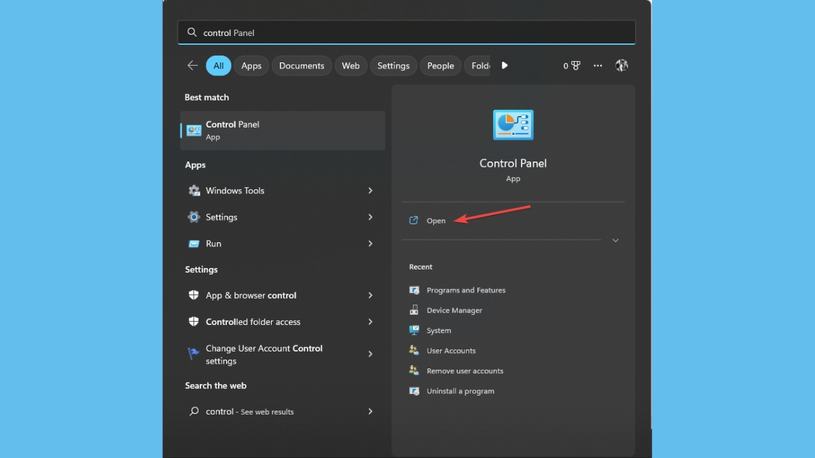Expand Change User Account Control chevron

pyautogui.click(x=370, y=354)
